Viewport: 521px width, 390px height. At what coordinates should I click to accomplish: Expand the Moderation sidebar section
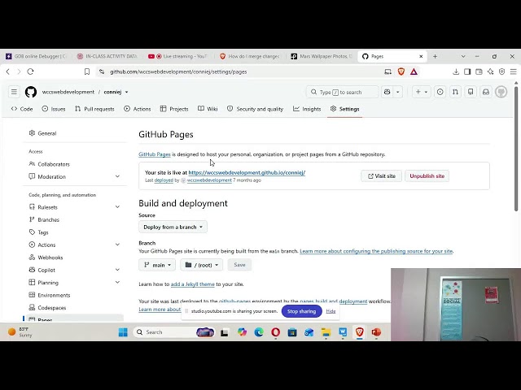click(x=117, y=176)
